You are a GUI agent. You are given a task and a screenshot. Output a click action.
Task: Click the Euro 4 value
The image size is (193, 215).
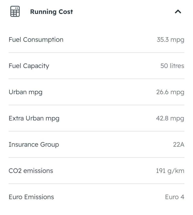click(174, 197)
